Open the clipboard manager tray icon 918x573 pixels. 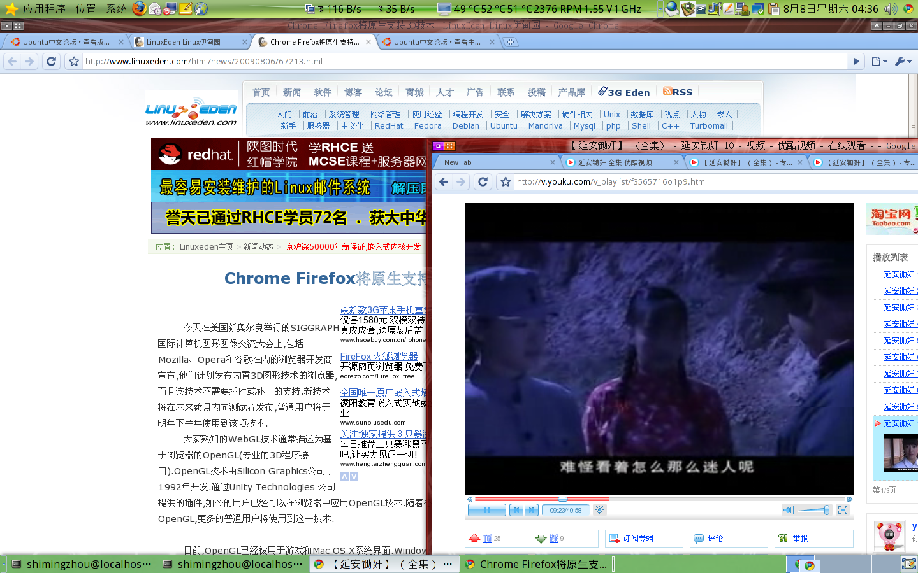pos(773,9)
